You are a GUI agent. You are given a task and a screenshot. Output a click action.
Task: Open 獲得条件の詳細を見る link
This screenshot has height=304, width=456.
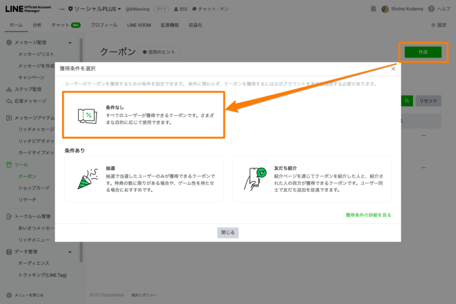coord(368,215)
